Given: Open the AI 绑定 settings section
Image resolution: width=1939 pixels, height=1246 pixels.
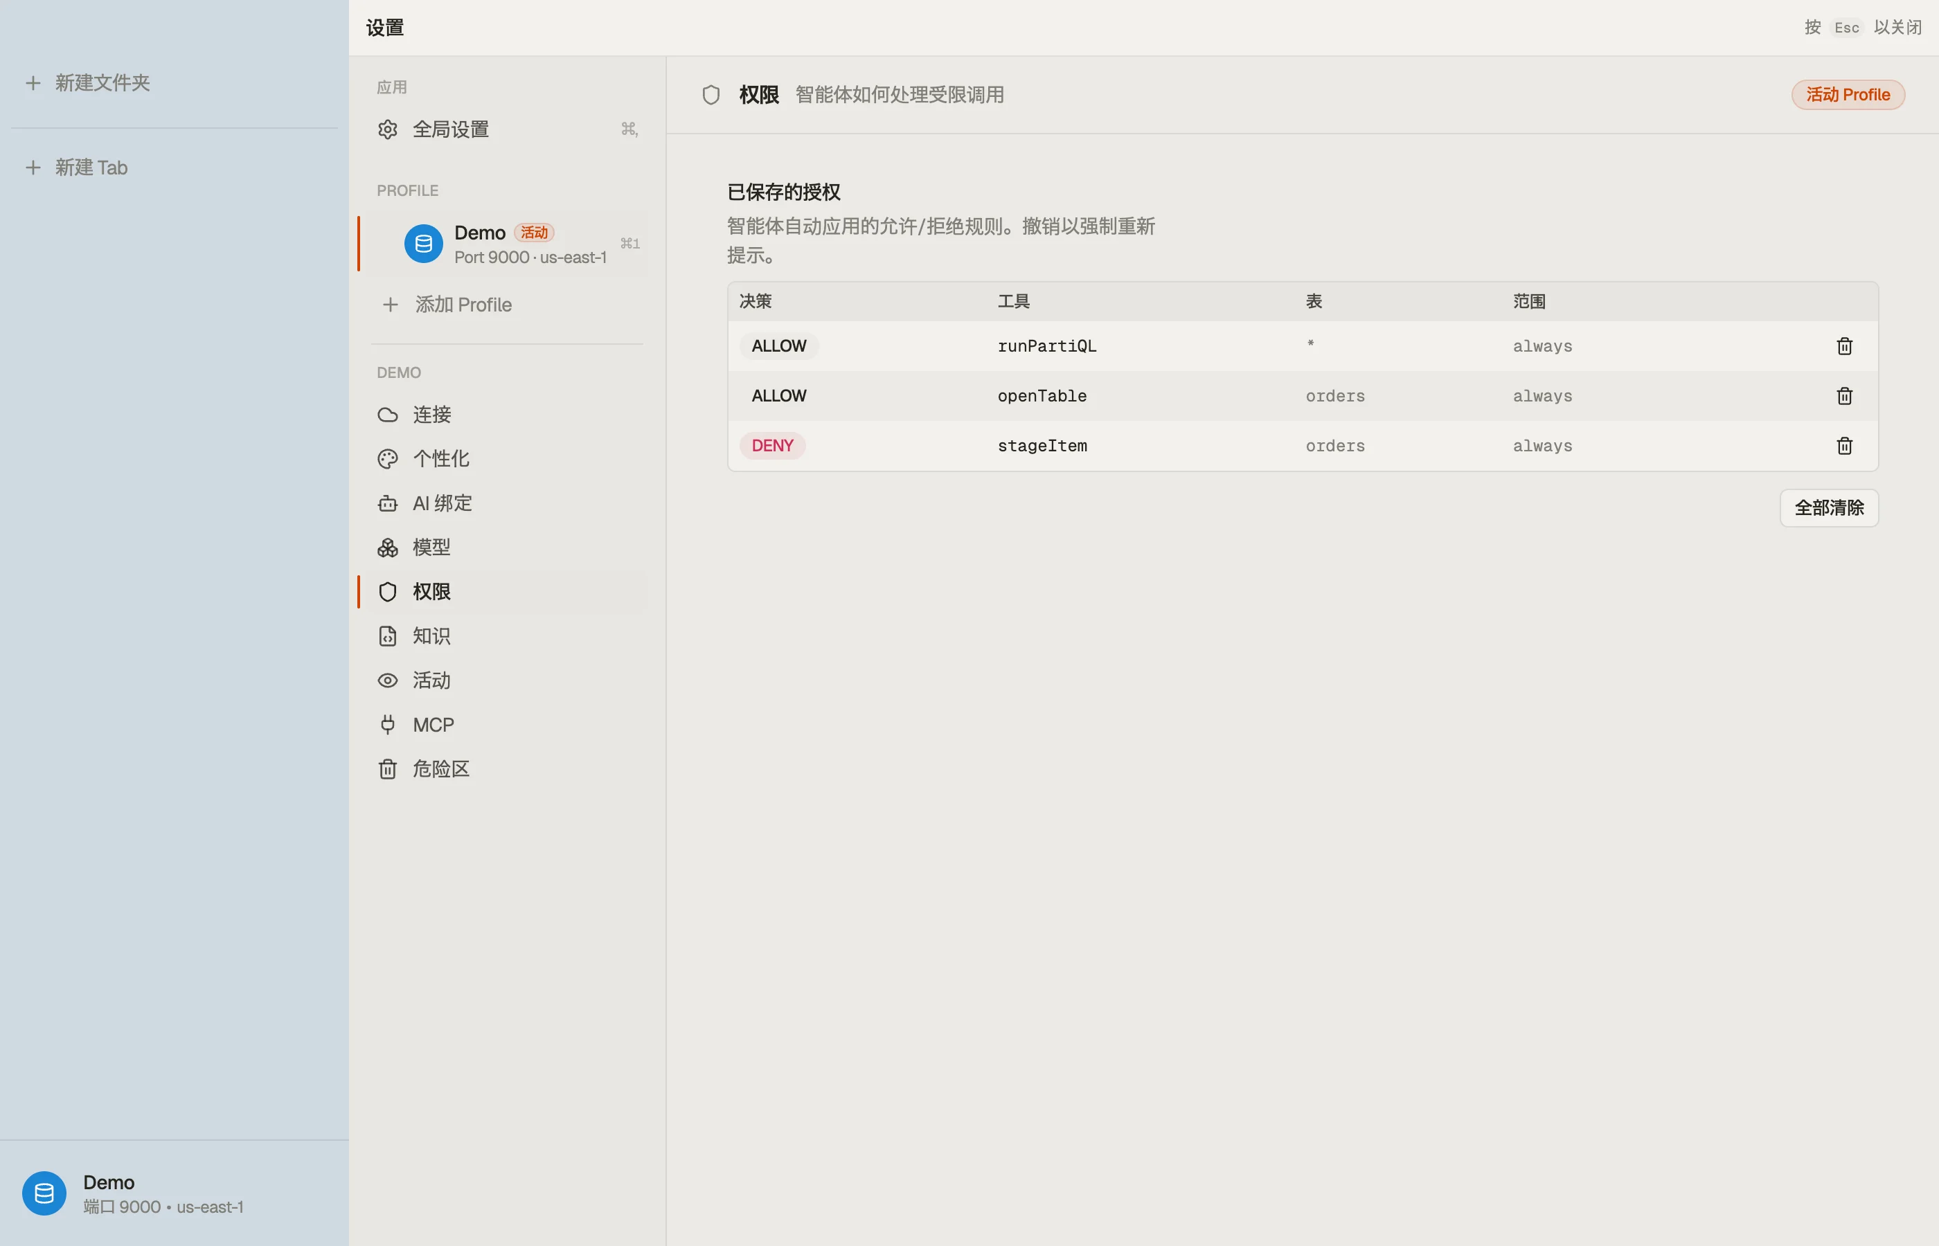Looking at the screenshot, I should pos(508,503).
